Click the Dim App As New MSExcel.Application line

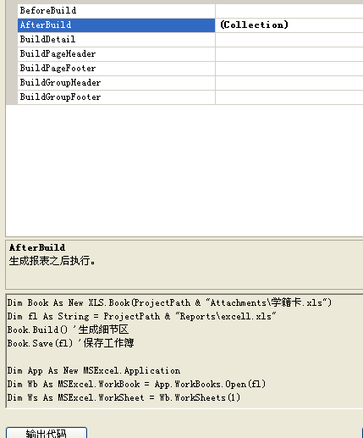click(x=94, y=370)
